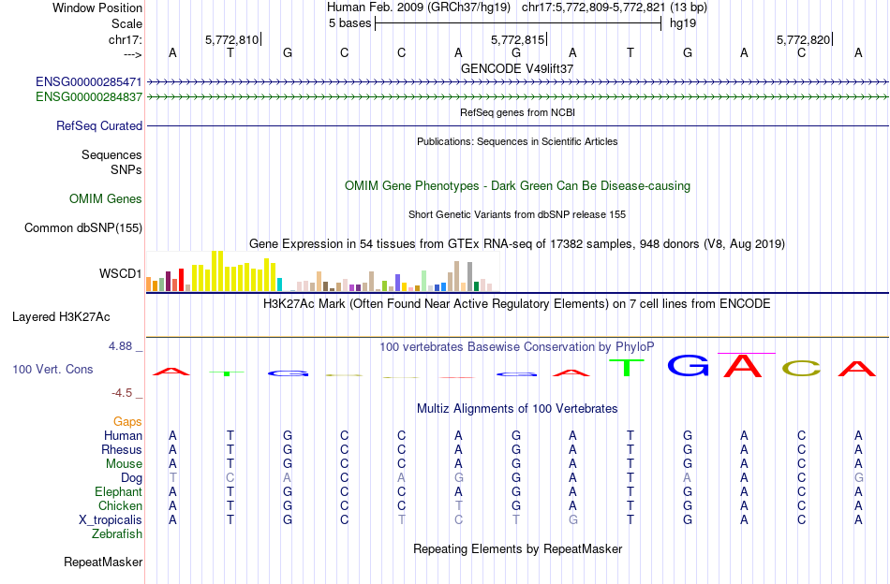Click Short Genetic Variants from dbSNP title
Image resolution: width=890 pixels, height=584 pixels.
(x=517, y=214)
